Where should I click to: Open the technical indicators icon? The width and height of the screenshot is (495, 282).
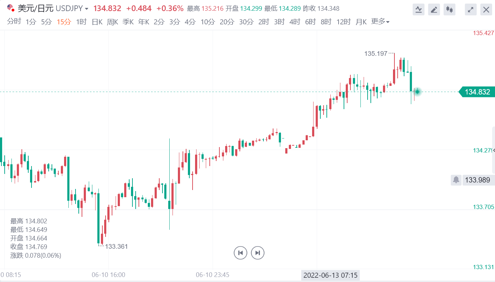pyautogui.click(x=418, y=9)
